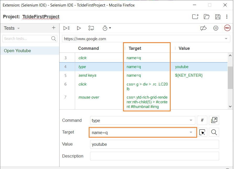The image size is (234, 169).
Task: Select row 7 mouse over command
Action: tap(143, 102)
